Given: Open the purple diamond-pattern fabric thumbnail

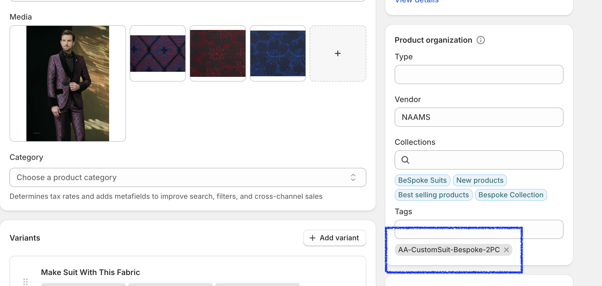Looking at the screenshot, I should click(158, 53).
